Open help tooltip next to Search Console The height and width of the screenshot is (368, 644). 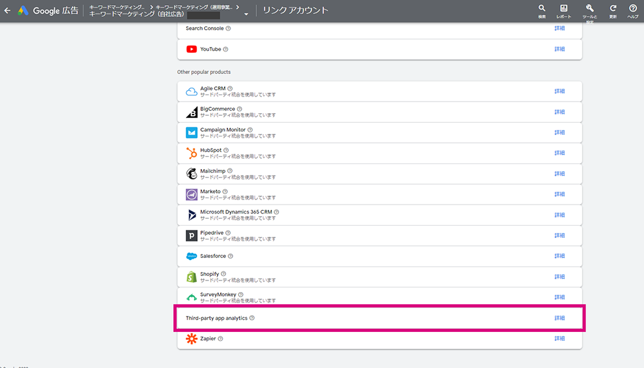click(228, 28)
